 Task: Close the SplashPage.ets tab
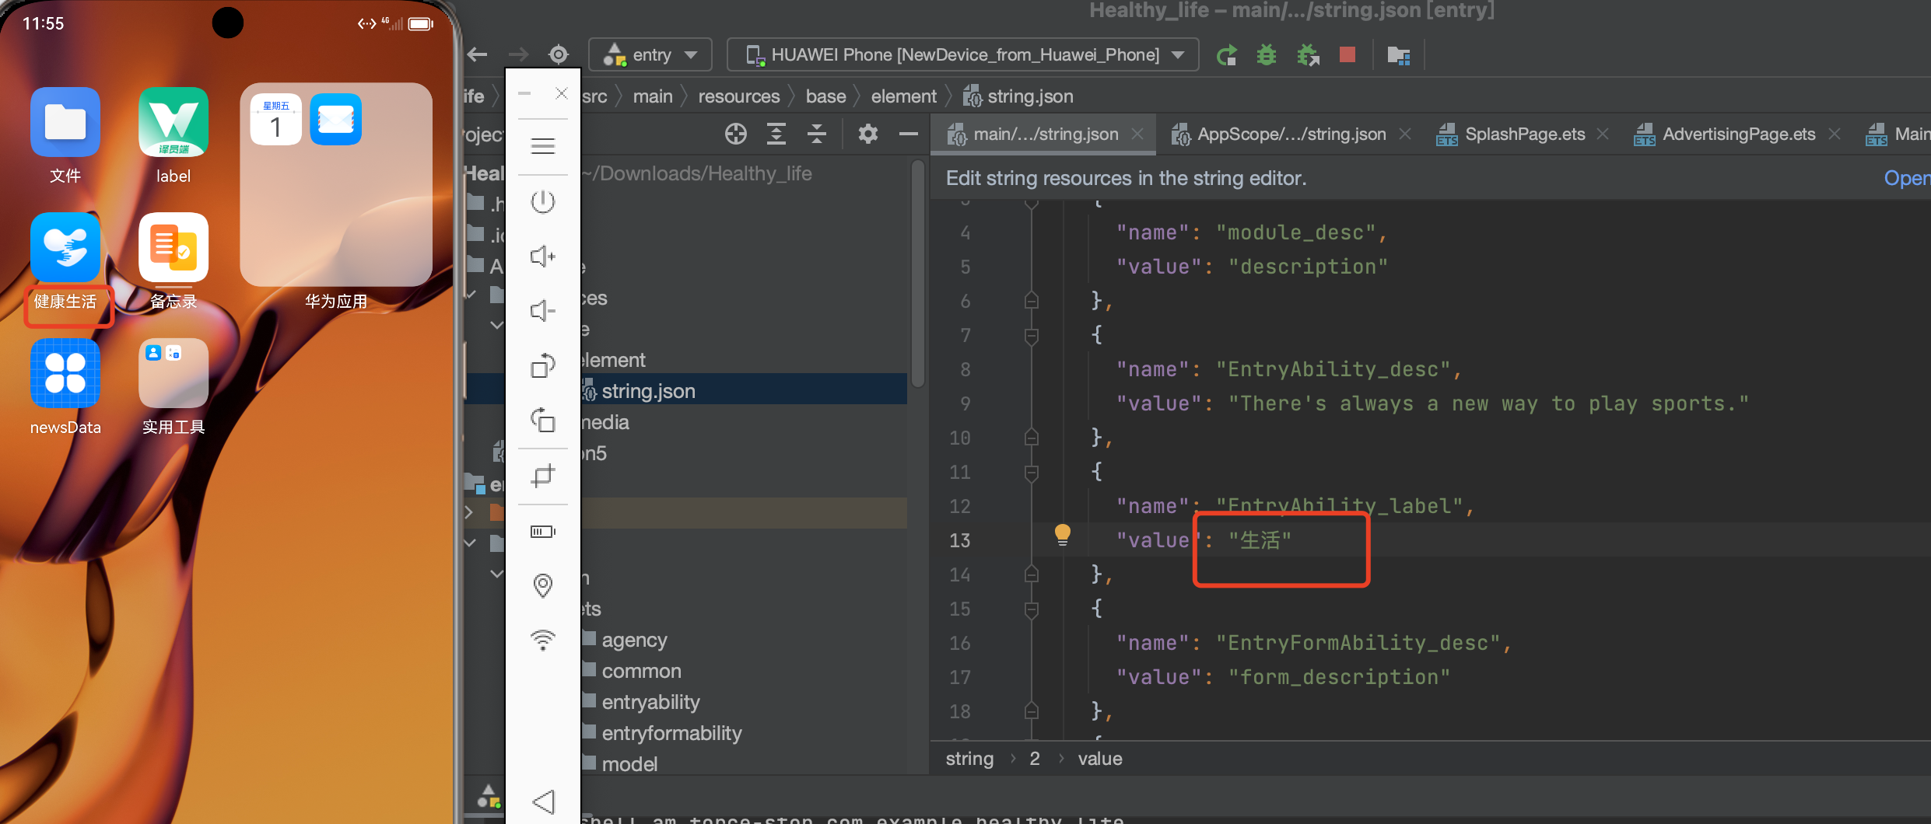(x=1603, y=134)
